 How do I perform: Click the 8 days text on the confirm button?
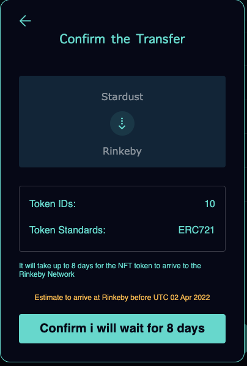[185, 328]
